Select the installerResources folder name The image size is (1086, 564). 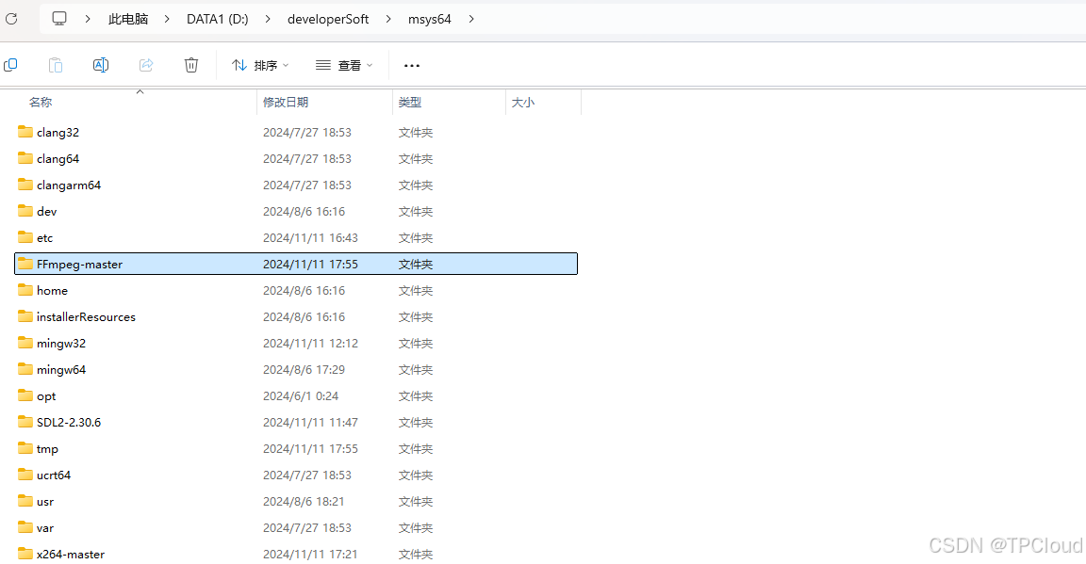click(86, 317)
